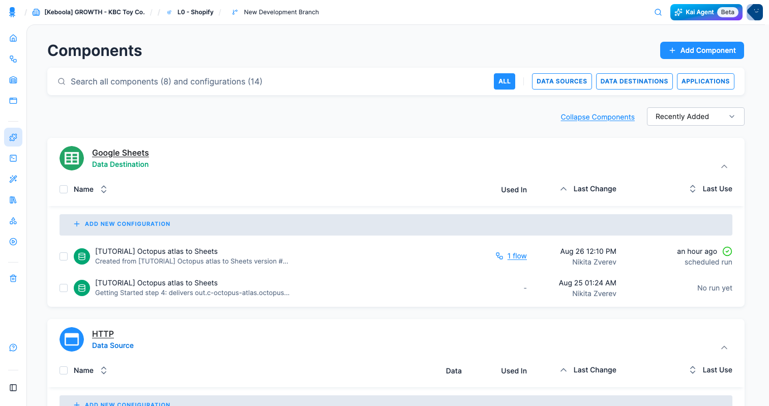Open Data Catalog icon in sidebar

13,80
